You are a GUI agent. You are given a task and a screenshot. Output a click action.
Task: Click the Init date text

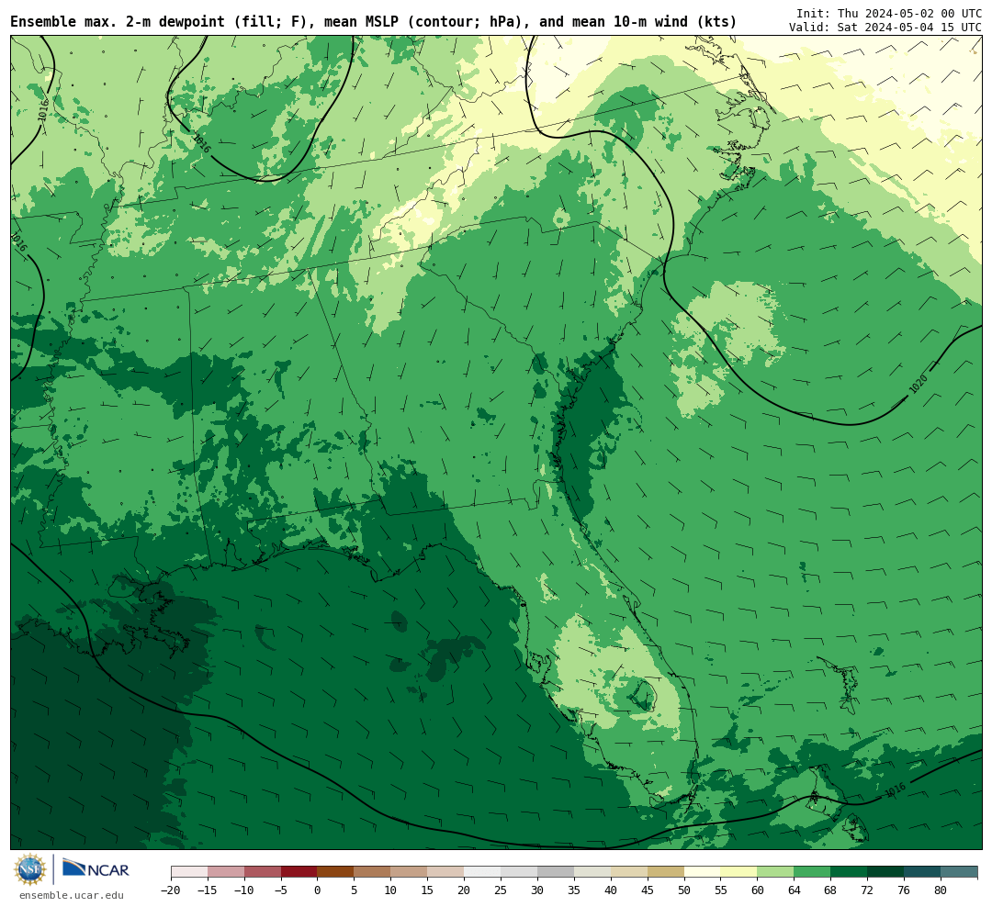click(889, 13)
